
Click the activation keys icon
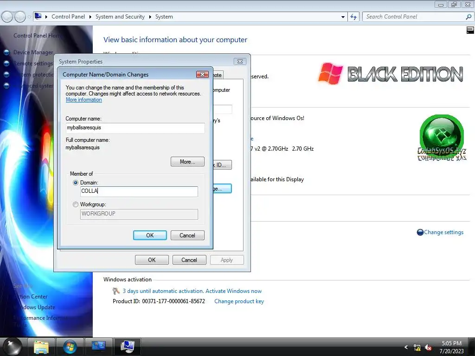pyautogui.click(x=116, y=291)
